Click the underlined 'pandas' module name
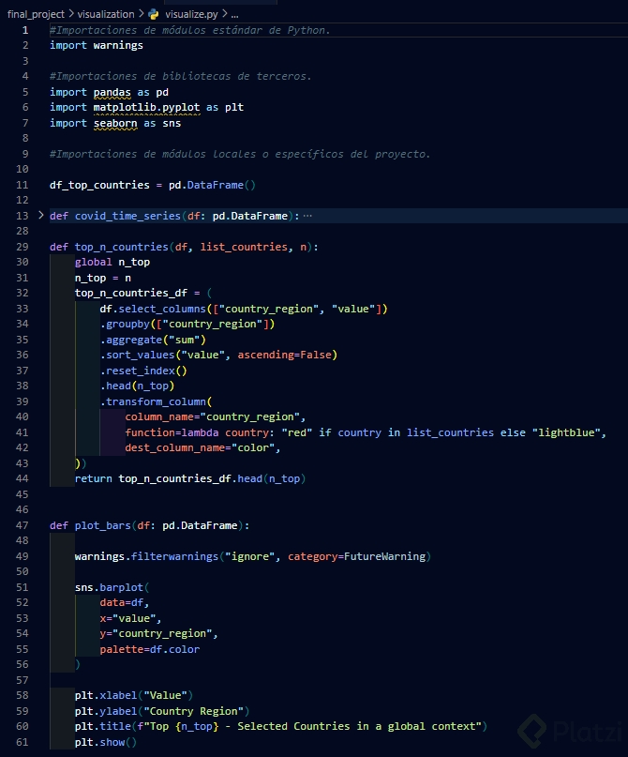The image size is (628, 757). (x=112, y=92)
